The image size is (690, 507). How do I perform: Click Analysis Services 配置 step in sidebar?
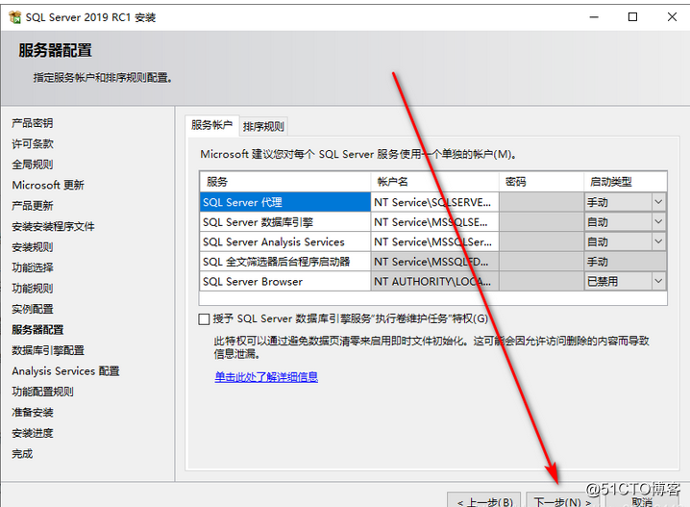[x=65, y=371]
